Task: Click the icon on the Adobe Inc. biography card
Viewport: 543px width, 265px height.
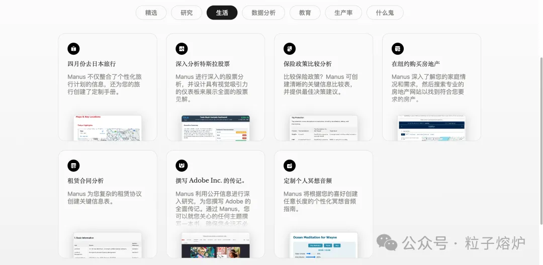Action: pos(182,166)
